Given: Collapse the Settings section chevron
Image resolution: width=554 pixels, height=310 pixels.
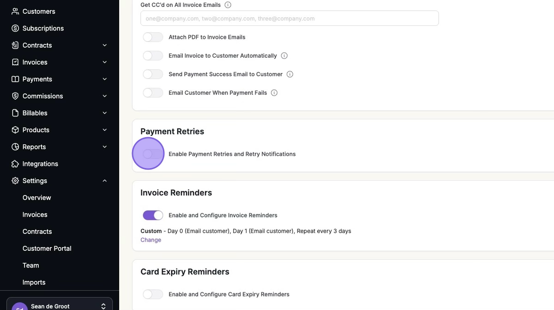Looking at the screenshot, I should (105, 181).
